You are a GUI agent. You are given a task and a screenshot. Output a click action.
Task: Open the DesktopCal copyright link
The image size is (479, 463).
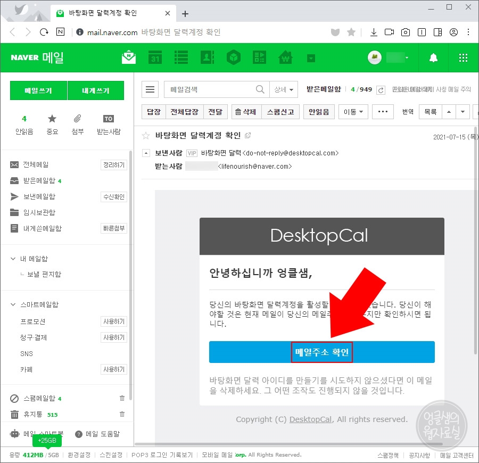[x=310, y=419]
